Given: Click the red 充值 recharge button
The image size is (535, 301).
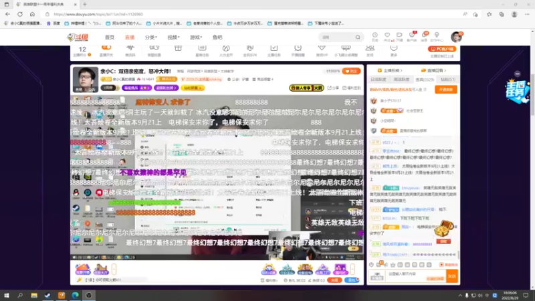Looking at the screenshot, I should click(334, 280).
